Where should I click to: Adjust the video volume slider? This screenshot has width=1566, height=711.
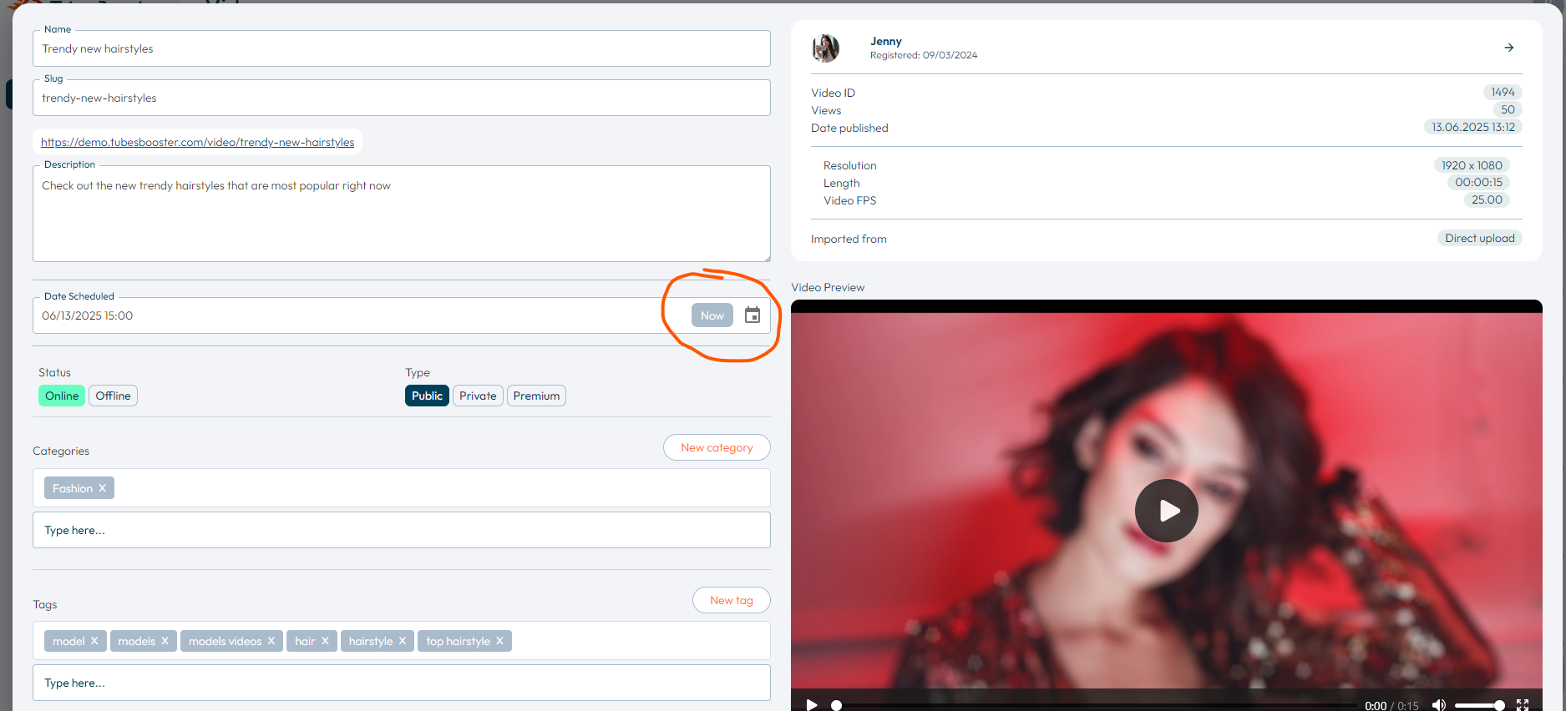[x=1479, y=705]
